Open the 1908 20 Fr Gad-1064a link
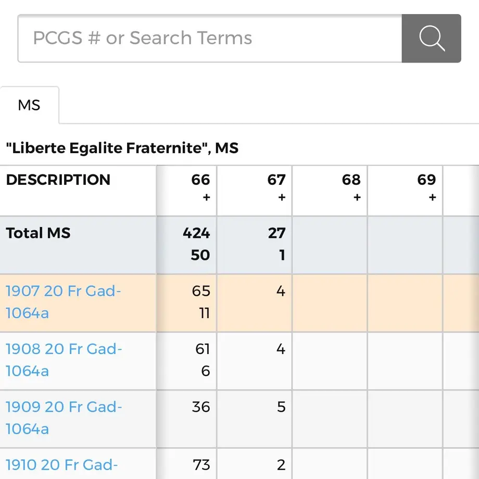Screen dimensions: 479x479 (64, 360)
